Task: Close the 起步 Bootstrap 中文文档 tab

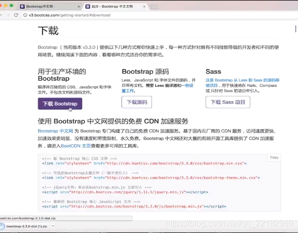Action: tap(144, 6)
